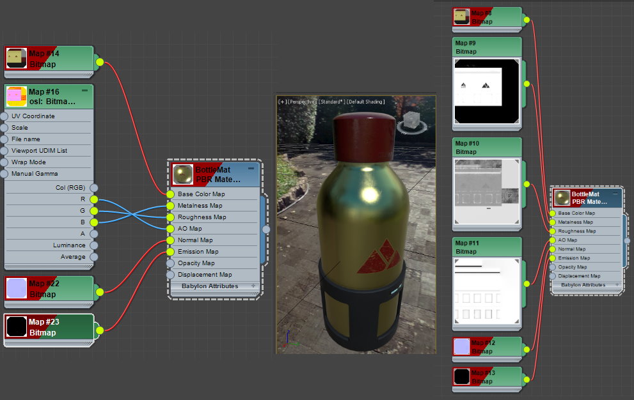Click the UV Coordinate input socket

tap(4, 116)
